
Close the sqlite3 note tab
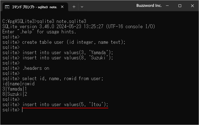(62, 7)
